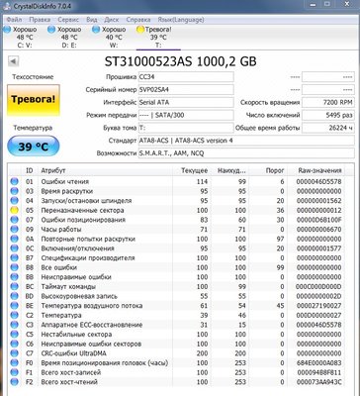Click the Стандарт field showing ATA8-ACS
The image size is (360, 396).
click(x=246, y=141)
